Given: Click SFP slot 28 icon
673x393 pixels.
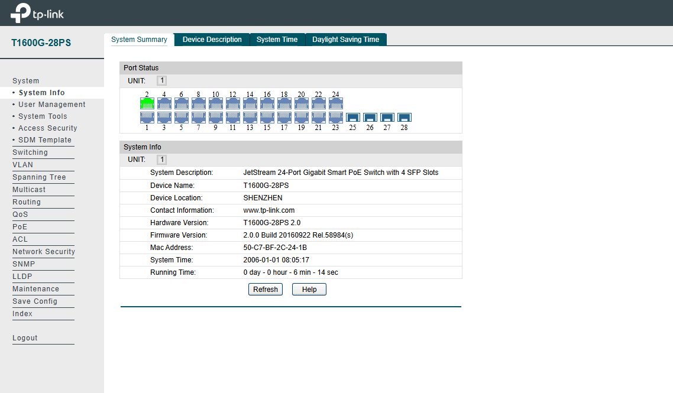Looking at the screenshot, I should tap(404, 118).
